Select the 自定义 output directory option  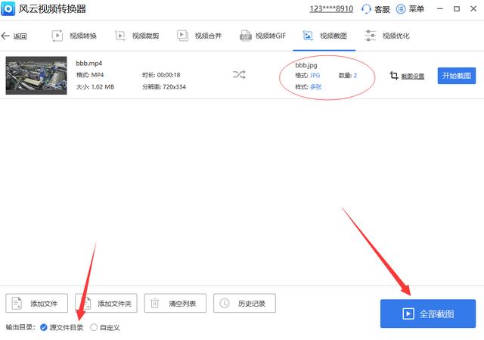click(105, 327)
